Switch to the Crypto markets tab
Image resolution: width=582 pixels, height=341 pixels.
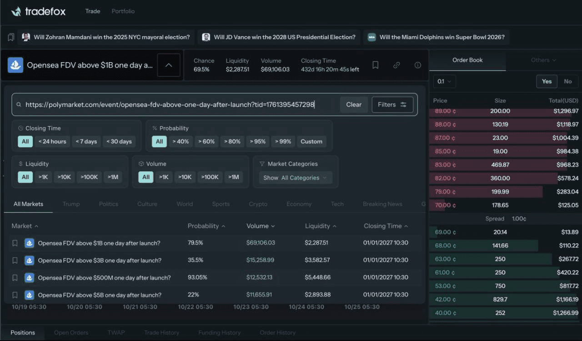point(258,204)
